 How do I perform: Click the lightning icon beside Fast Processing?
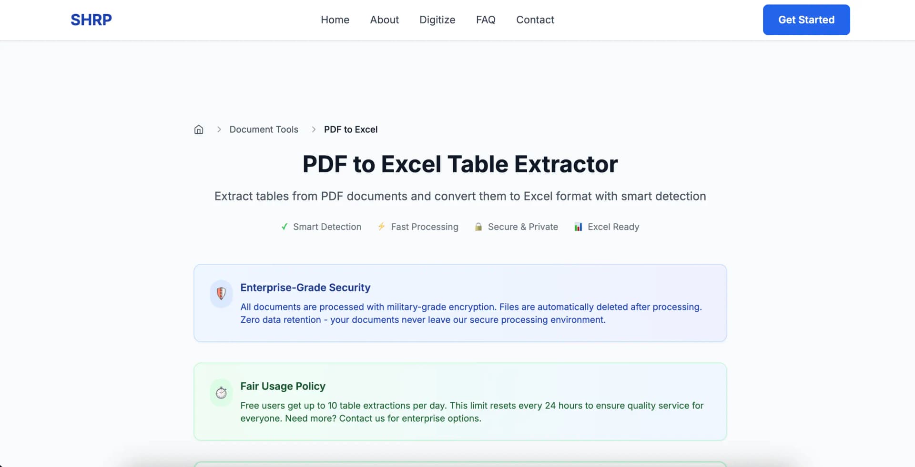(x=381, y=227)
